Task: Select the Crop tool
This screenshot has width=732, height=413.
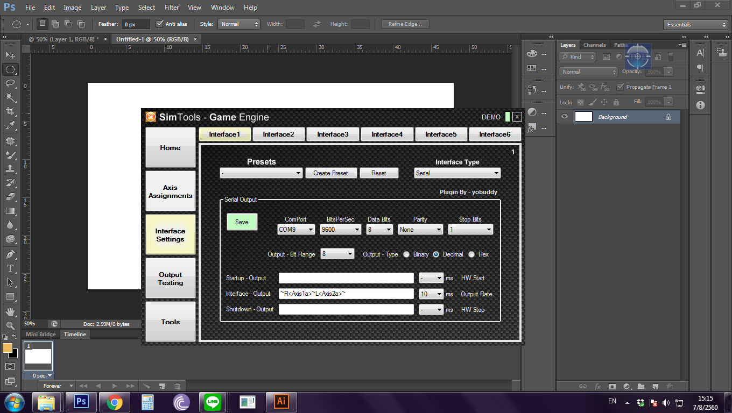Action: [x=10, y=111]
